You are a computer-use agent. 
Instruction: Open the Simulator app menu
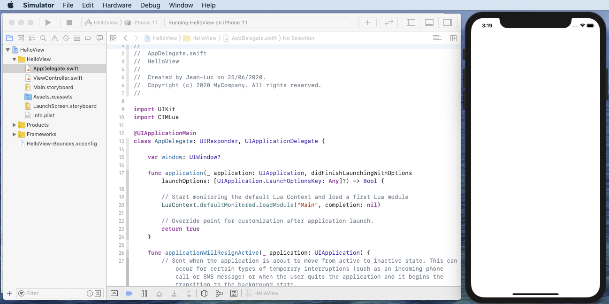pyautogui.click(x=38, y=5)
